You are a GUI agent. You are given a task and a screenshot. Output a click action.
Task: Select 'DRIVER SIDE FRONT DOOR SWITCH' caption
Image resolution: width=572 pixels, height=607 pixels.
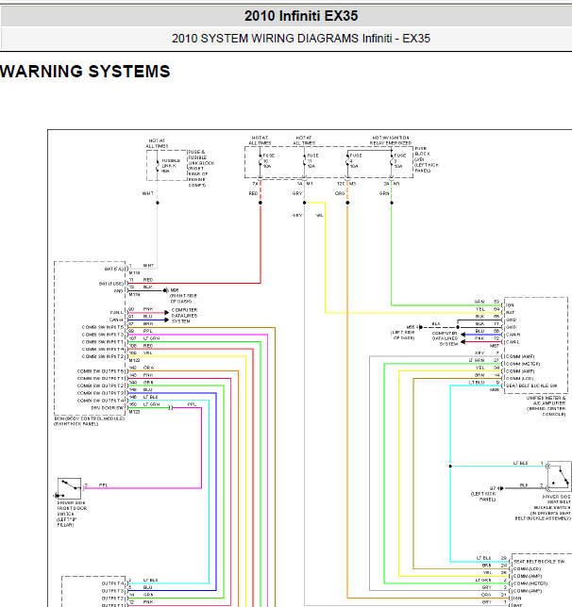pos(72,508)
